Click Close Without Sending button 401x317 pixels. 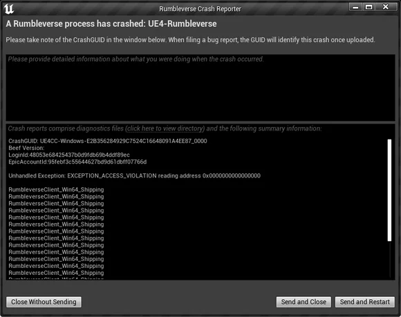pos(44,302)
